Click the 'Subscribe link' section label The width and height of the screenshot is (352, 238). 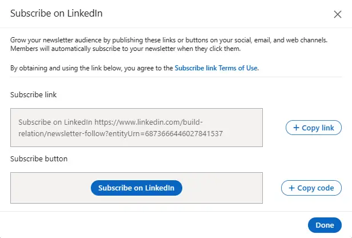click(34, 94)
